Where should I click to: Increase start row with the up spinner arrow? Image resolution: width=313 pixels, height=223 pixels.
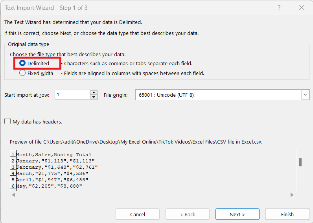[x=94, y=92]
